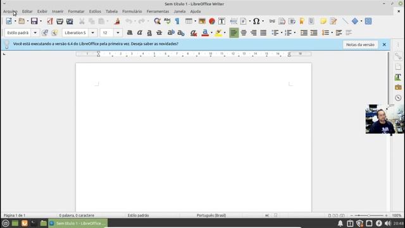Export directly as PDF icon
Viewport: 405px width, 228px height.
50,21
